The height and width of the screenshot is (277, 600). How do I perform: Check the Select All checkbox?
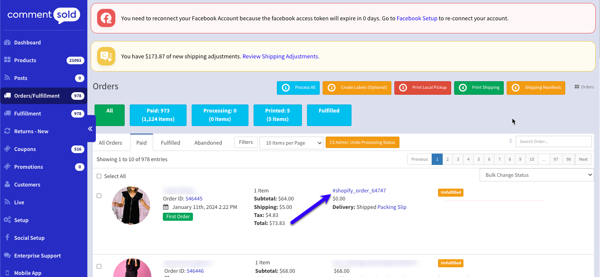pyautogui.click(x=99, y=176)
